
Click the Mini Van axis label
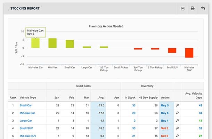pos(52,67)
